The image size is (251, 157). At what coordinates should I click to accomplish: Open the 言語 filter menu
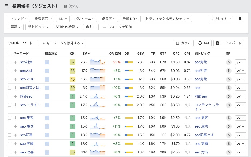click(15, 27)
